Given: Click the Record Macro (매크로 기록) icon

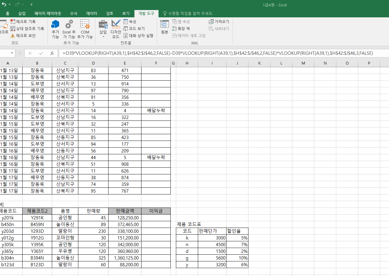Looking at the screenshot, I should [x=13, y=22].
